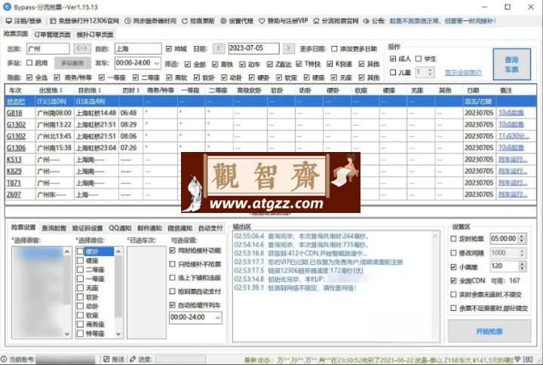Viewport: 543px width, 365px height.
Task: Toggle 学生 ticket checkbox
Action: [419, 59]
